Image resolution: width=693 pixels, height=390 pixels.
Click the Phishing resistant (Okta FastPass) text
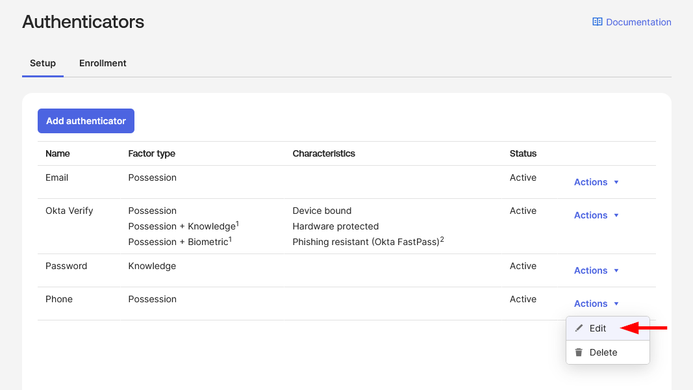pos(366,242)
